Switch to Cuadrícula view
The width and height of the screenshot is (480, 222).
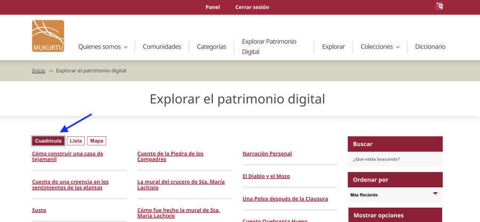pos(48,141)
